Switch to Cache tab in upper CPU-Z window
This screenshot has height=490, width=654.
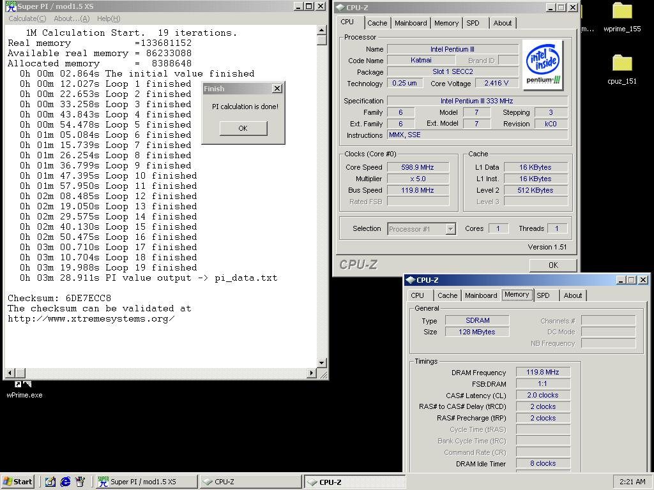377,24
